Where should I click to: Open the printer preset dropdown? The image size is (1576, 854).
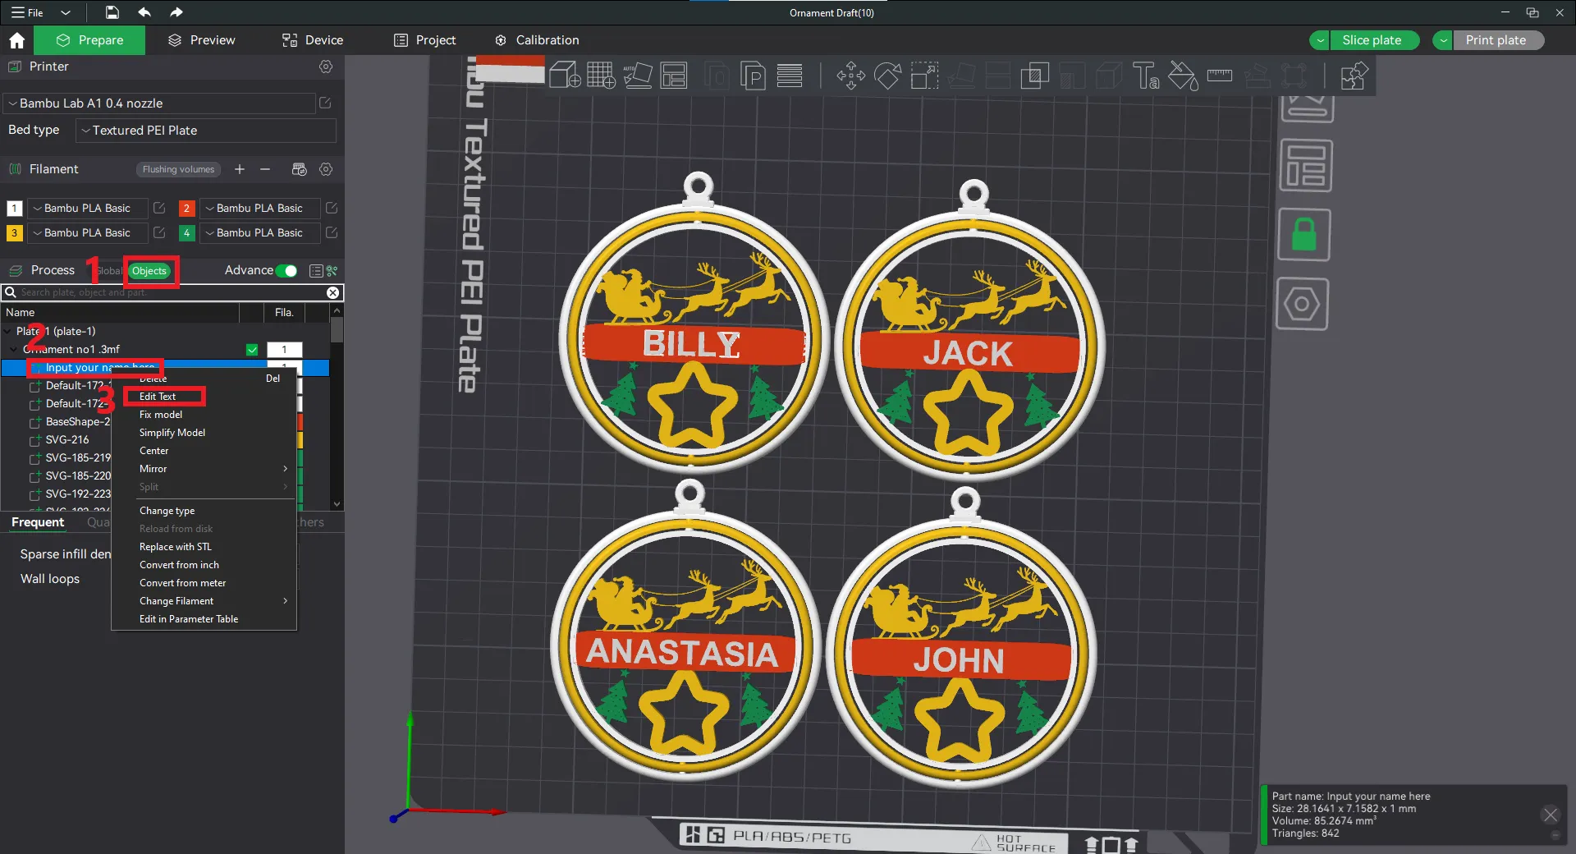pos(159,103)
